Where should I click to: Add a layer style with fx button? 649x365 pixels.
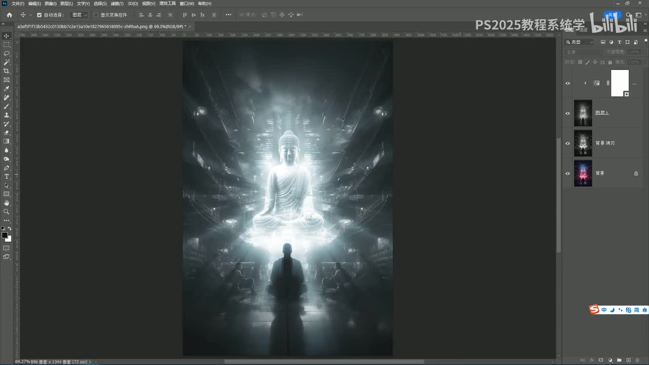(x=592, y=360)
